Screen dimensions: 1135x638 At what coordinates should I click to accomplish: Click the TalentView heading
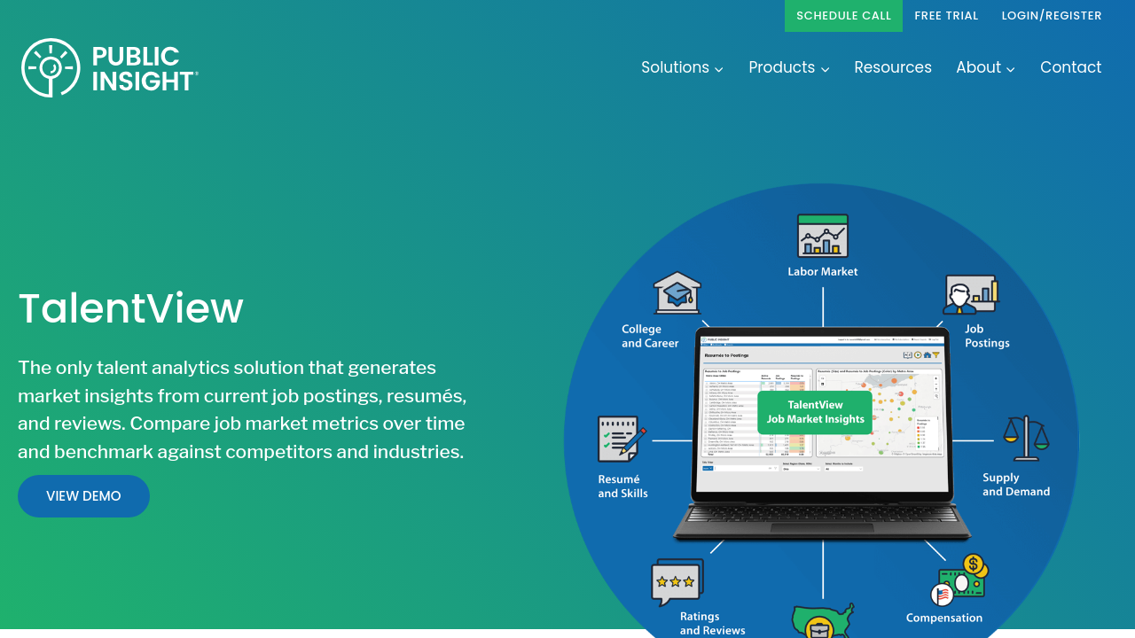coord(130,308)
